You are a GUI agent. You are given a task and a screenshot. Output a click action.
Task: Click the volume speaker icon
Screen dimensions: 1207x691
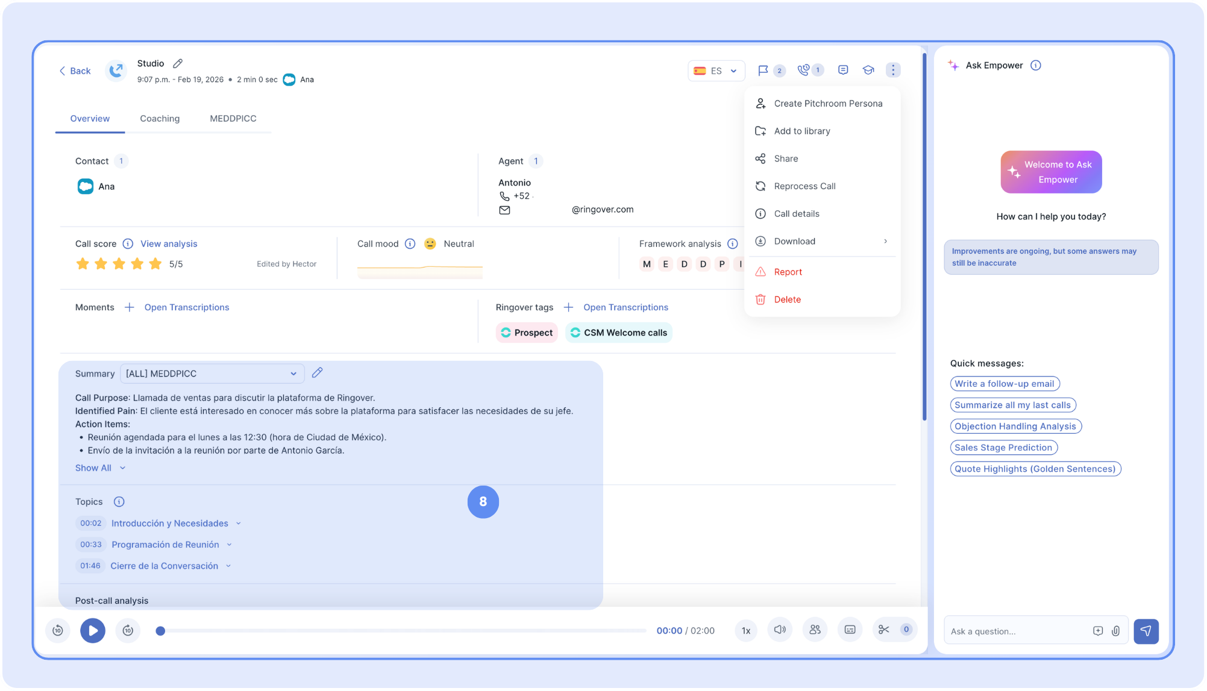[x=780, y=630]
